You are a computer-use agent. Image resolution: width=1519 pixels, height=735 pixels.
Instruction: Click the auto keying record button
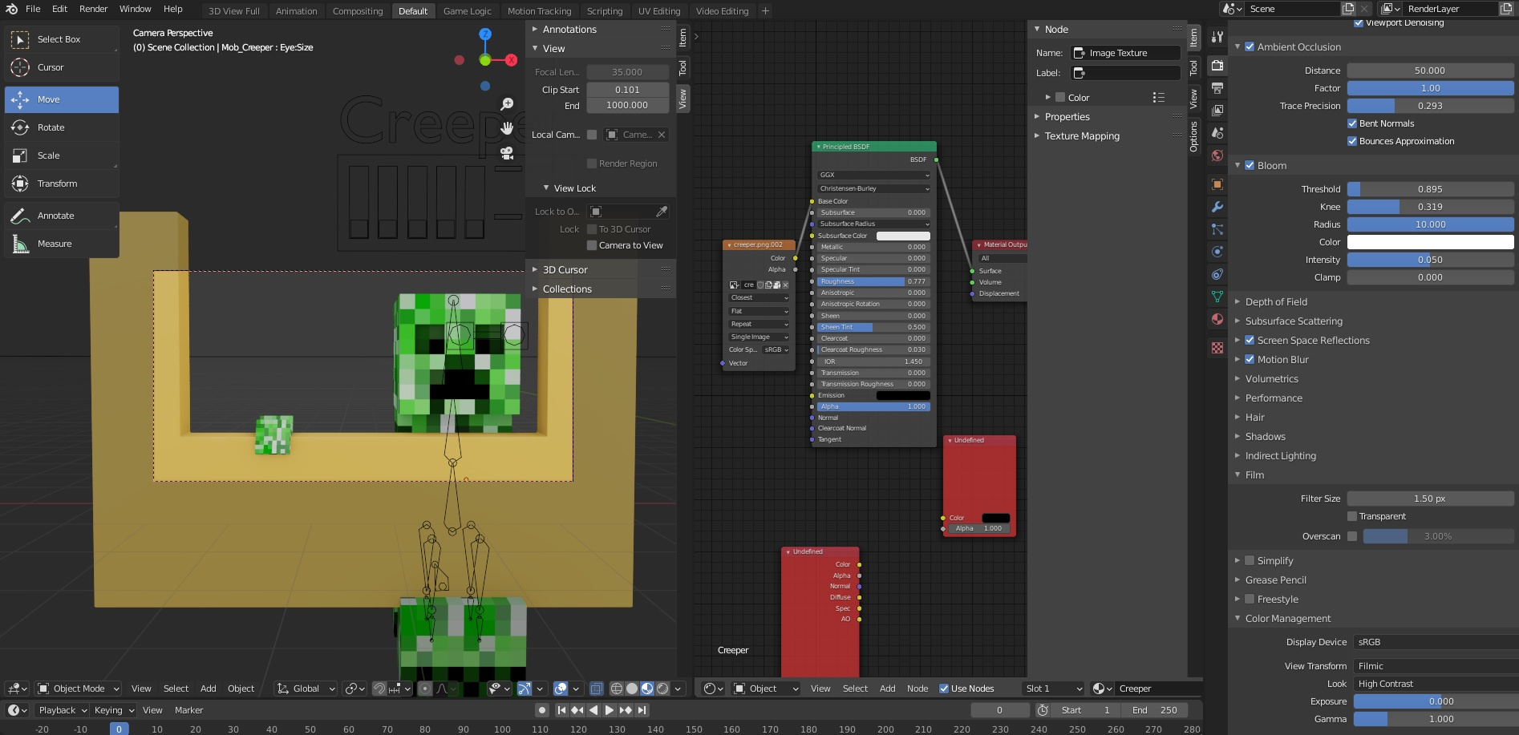click(542, 710)
